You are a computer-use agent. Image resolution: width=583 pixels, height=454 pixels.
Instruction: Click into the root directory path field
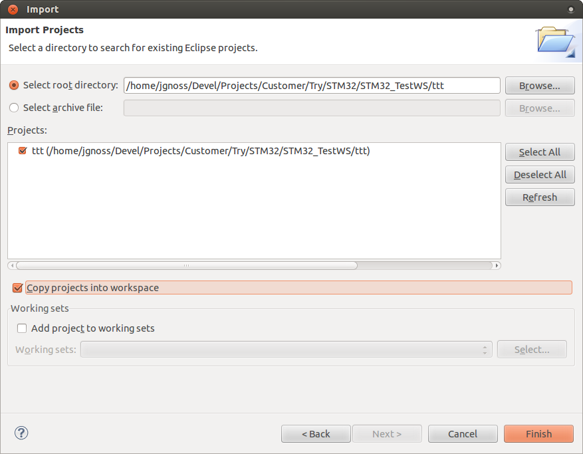click(x=312, y=86)
